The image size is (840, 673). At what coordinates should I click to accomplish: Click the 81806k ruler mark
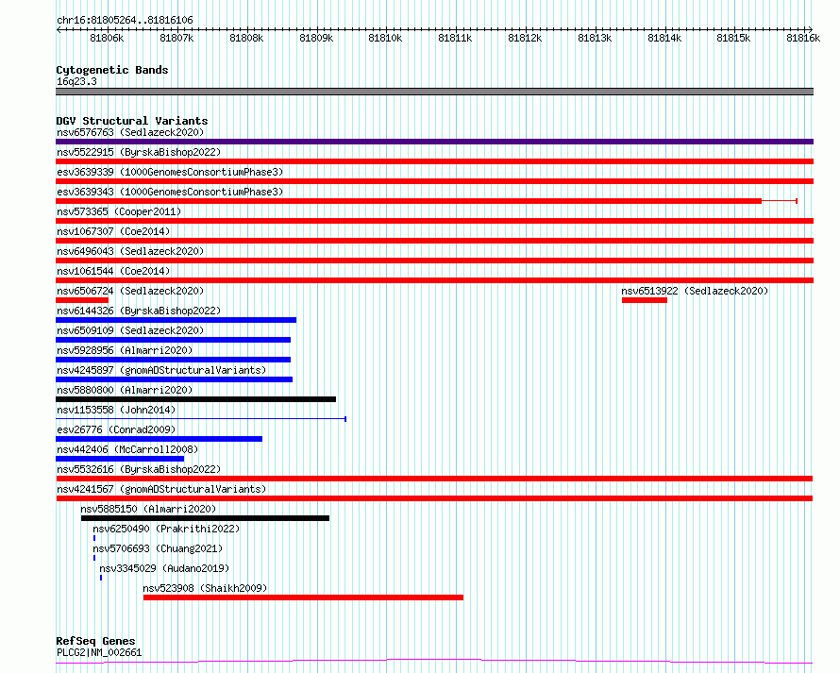coord(108,38)
